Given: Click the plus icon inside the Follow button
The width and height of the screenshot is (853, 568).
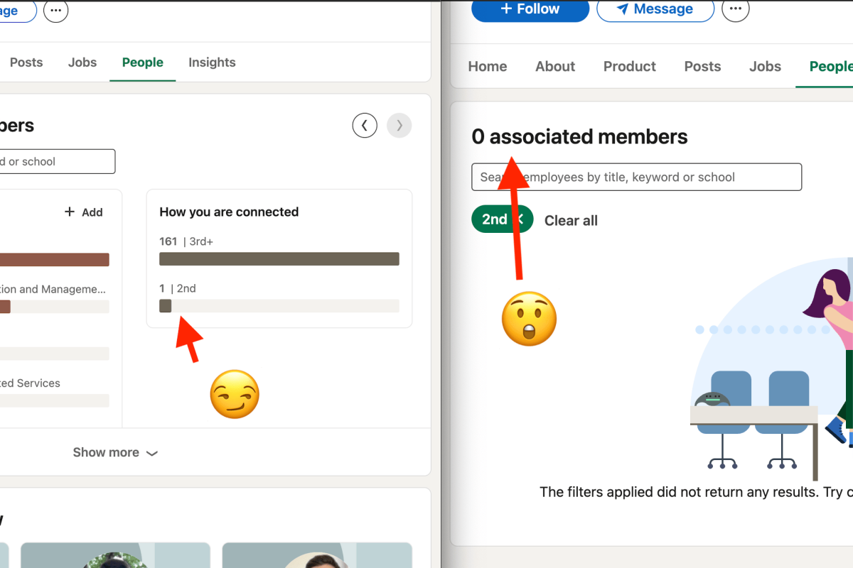Looking at the screenshot, I should (506, 9).
